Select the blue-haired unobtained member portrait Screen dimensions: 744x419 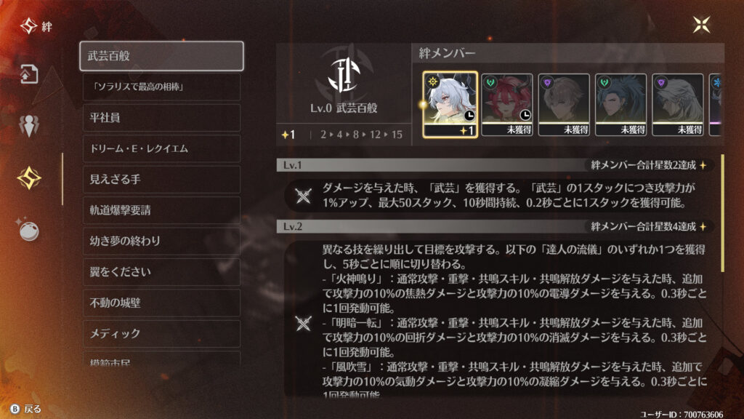pos(620,105)
